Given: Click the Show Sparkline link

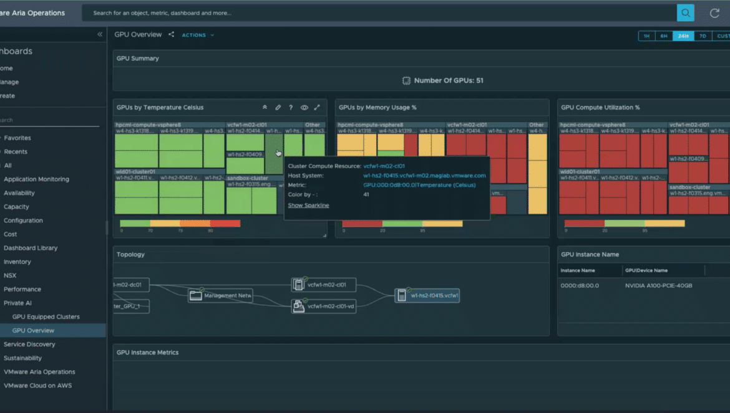Looking at the screenshot, I should point(308,206).
